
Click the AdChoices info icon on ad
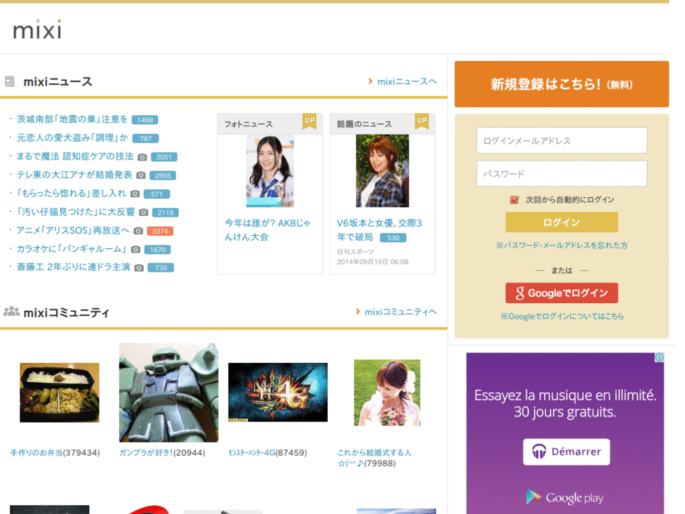(x=659, y=357)
